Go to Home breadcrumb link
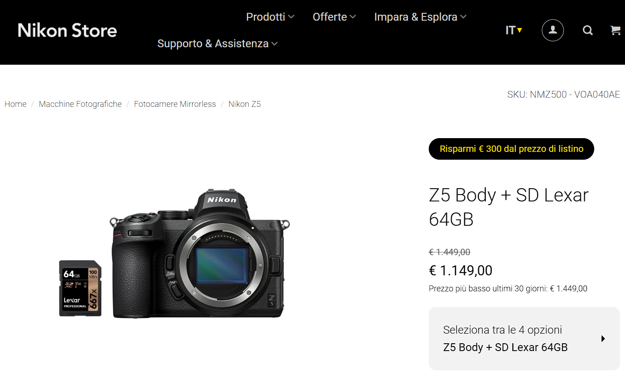Screen dimensions: 625x374 [16, 104]
